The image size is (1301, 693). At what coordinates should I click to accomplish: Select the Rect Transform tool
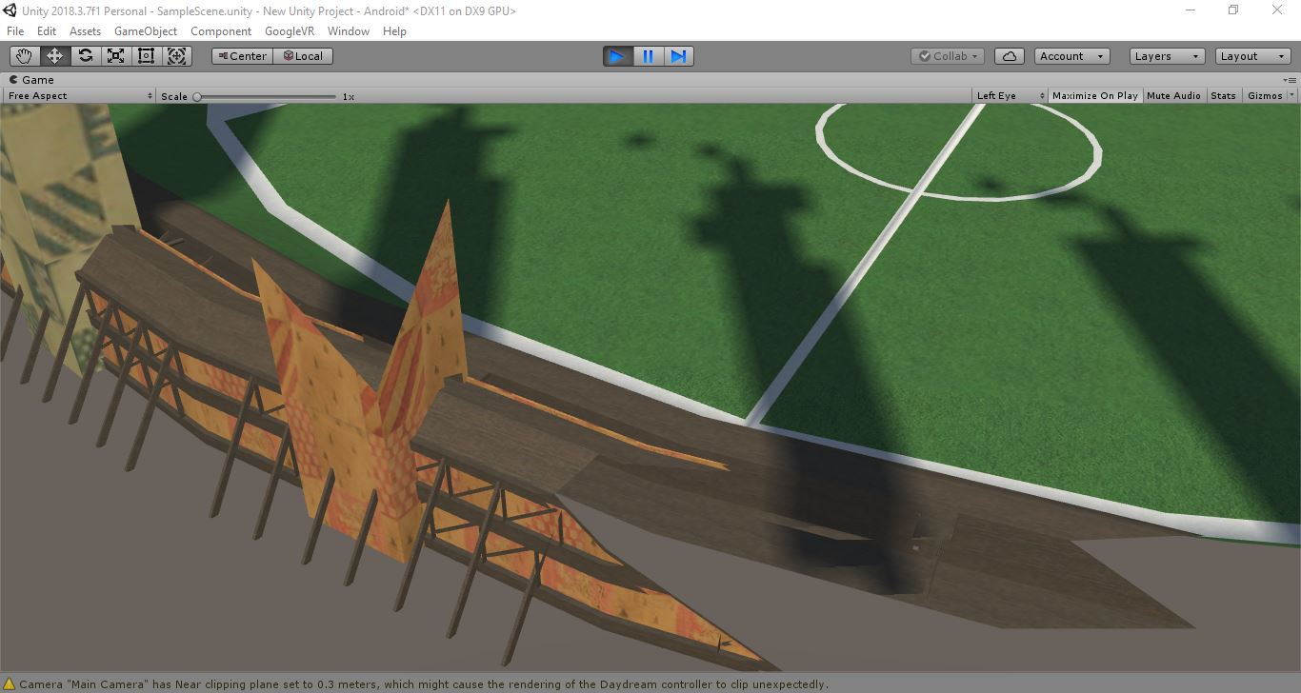point(146,56)
